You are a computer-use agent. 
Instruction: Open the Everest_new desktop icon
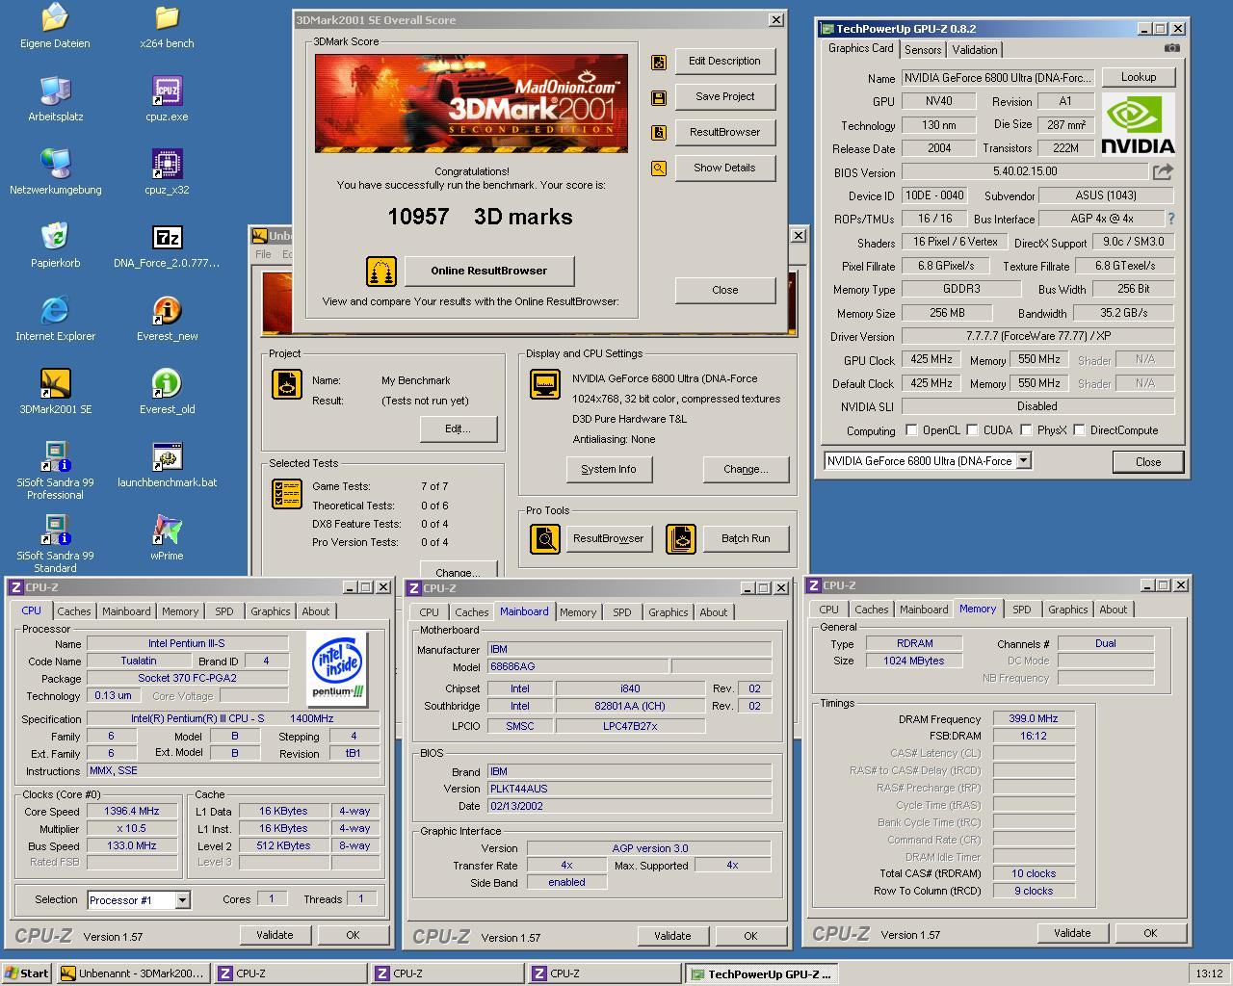pyautogui.click(x=167, y=311)
